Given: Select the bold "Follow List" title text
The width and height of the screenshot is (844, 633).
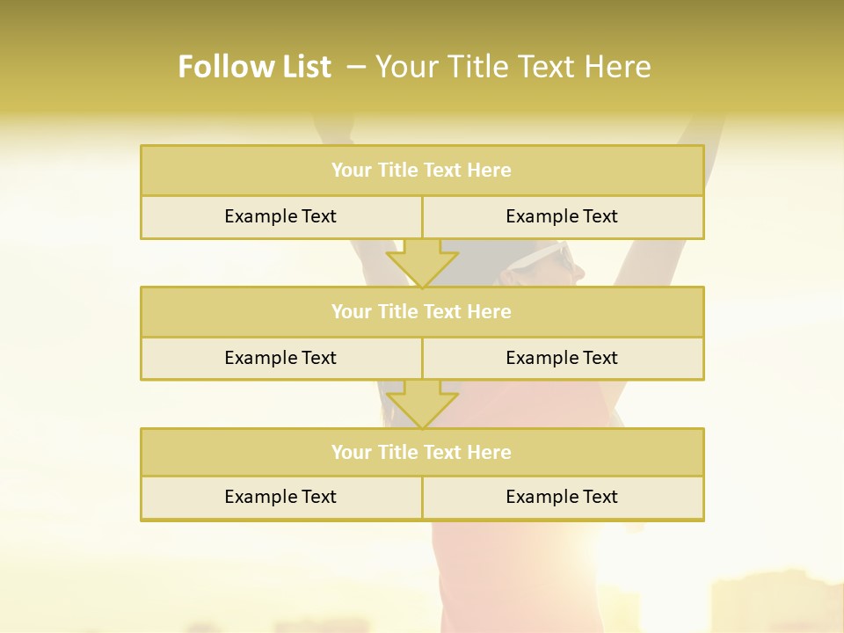Looking at the screenshot, I should [254, 67].
